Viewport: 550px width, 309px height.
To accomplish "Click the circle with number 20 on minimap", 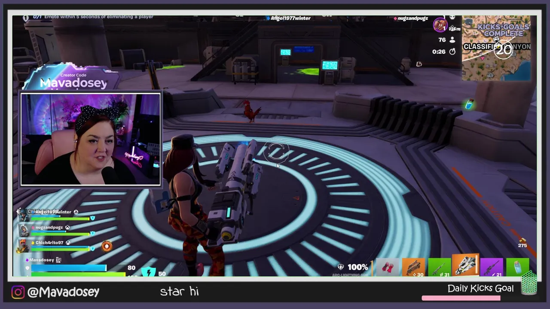I will tap(504, 50).
